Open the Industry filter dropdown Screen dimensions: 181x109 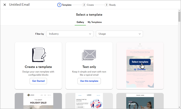pos(70,34)
